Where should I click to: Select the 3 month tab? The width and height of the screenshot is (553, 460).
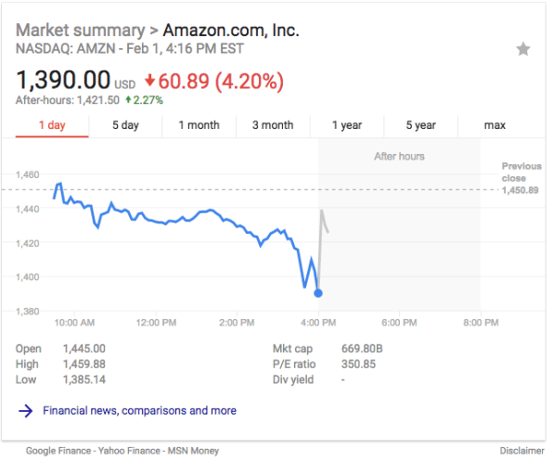pos(273,126)
